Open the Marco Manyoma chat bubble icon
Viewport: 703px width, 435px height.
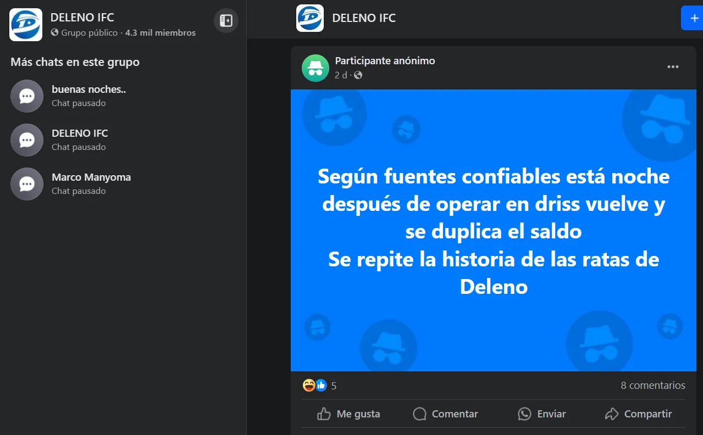click(x=27, y=184)
